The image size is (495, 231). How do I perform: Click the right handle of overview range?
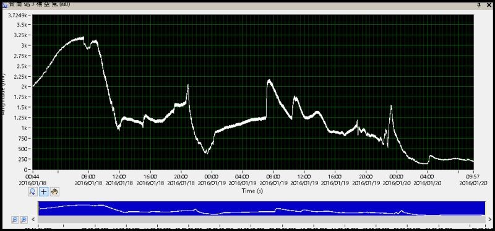(x=485, y=208)
